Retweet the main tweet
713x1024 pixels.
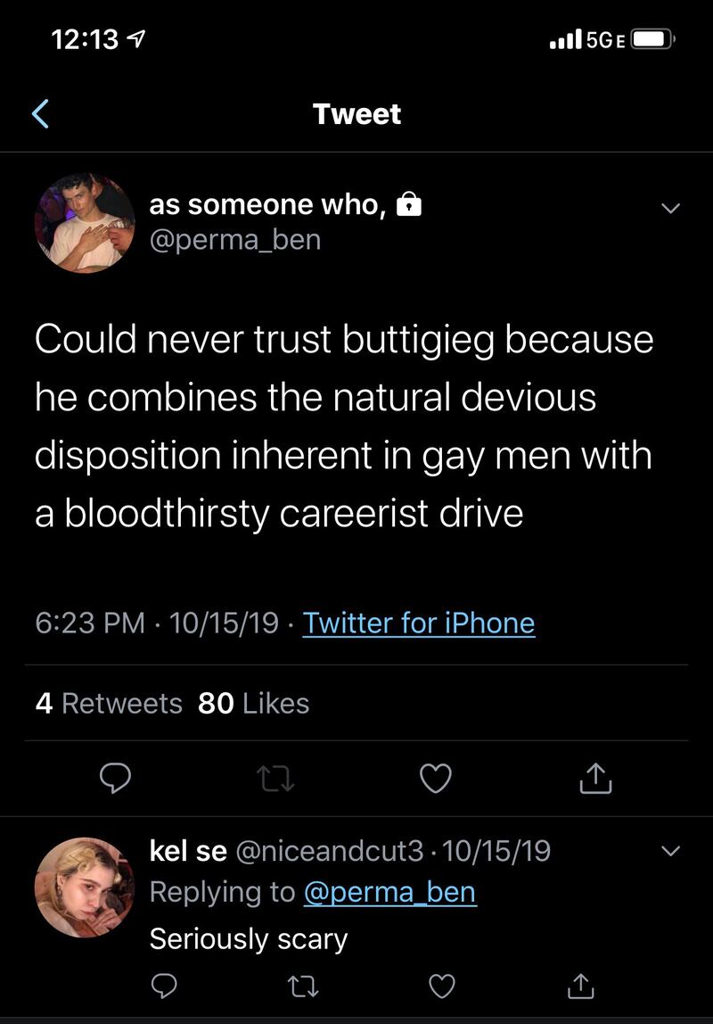pyautogui.click(x=275, y=779)
